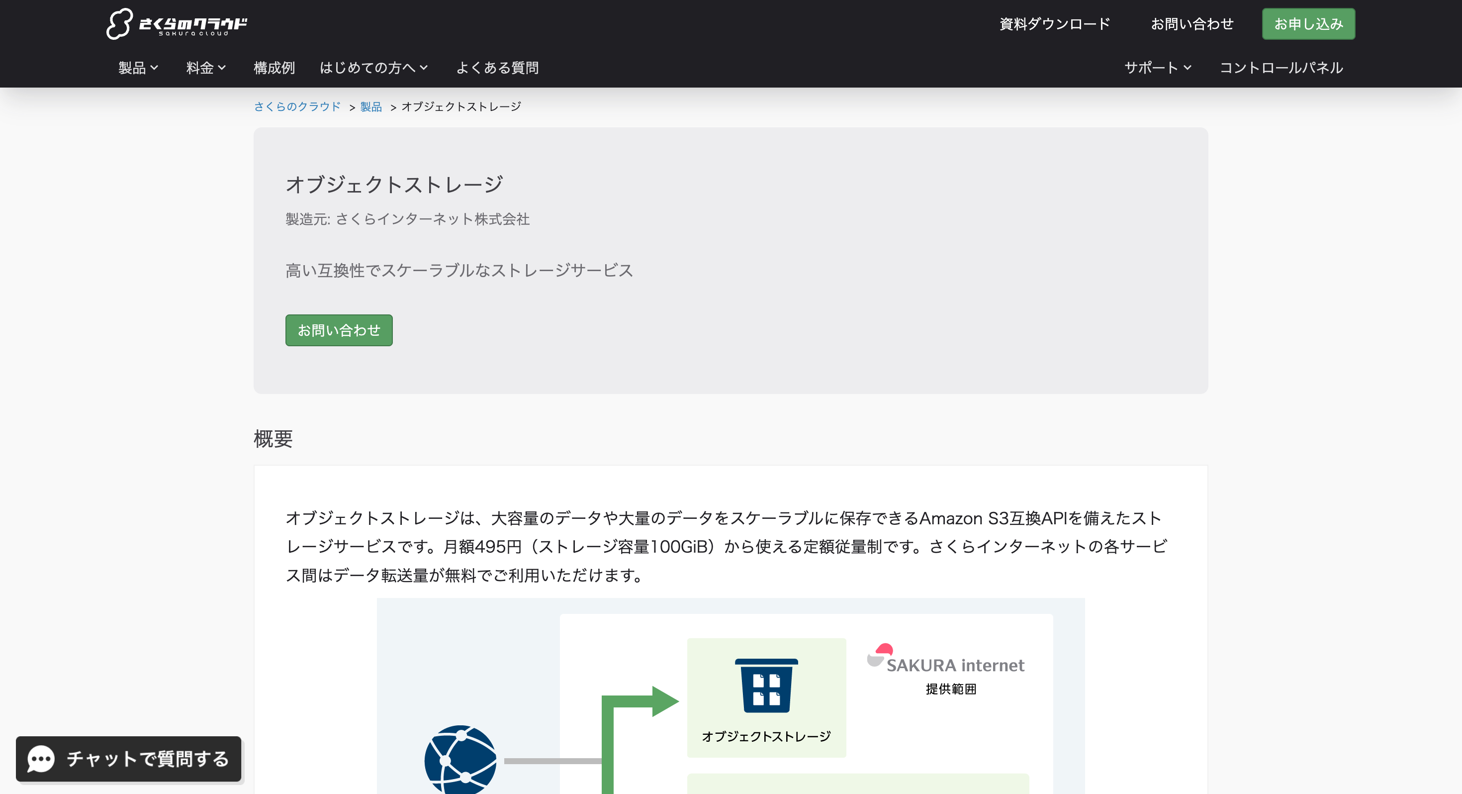Click the さくらのクラウド logo icon
Viewport: 1462px width, 794px height.
(x=120, y=24)
